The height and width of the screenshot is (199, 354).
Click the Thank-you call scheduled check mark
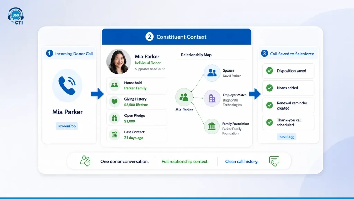click(269, 122)
